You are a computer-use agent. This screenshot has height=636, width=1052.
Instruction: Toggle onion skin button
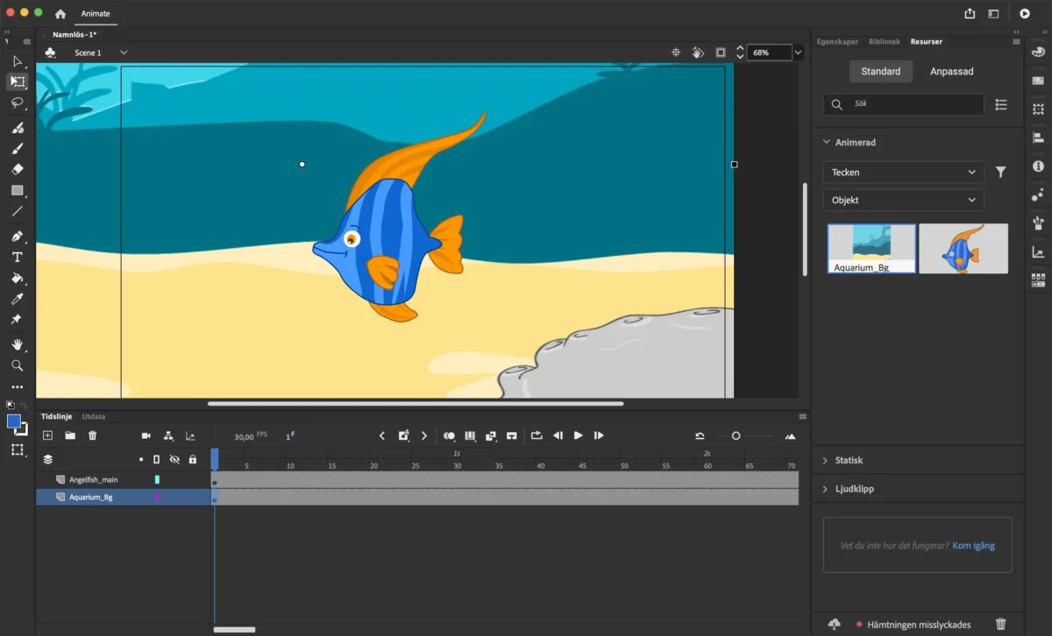(449, 435)
